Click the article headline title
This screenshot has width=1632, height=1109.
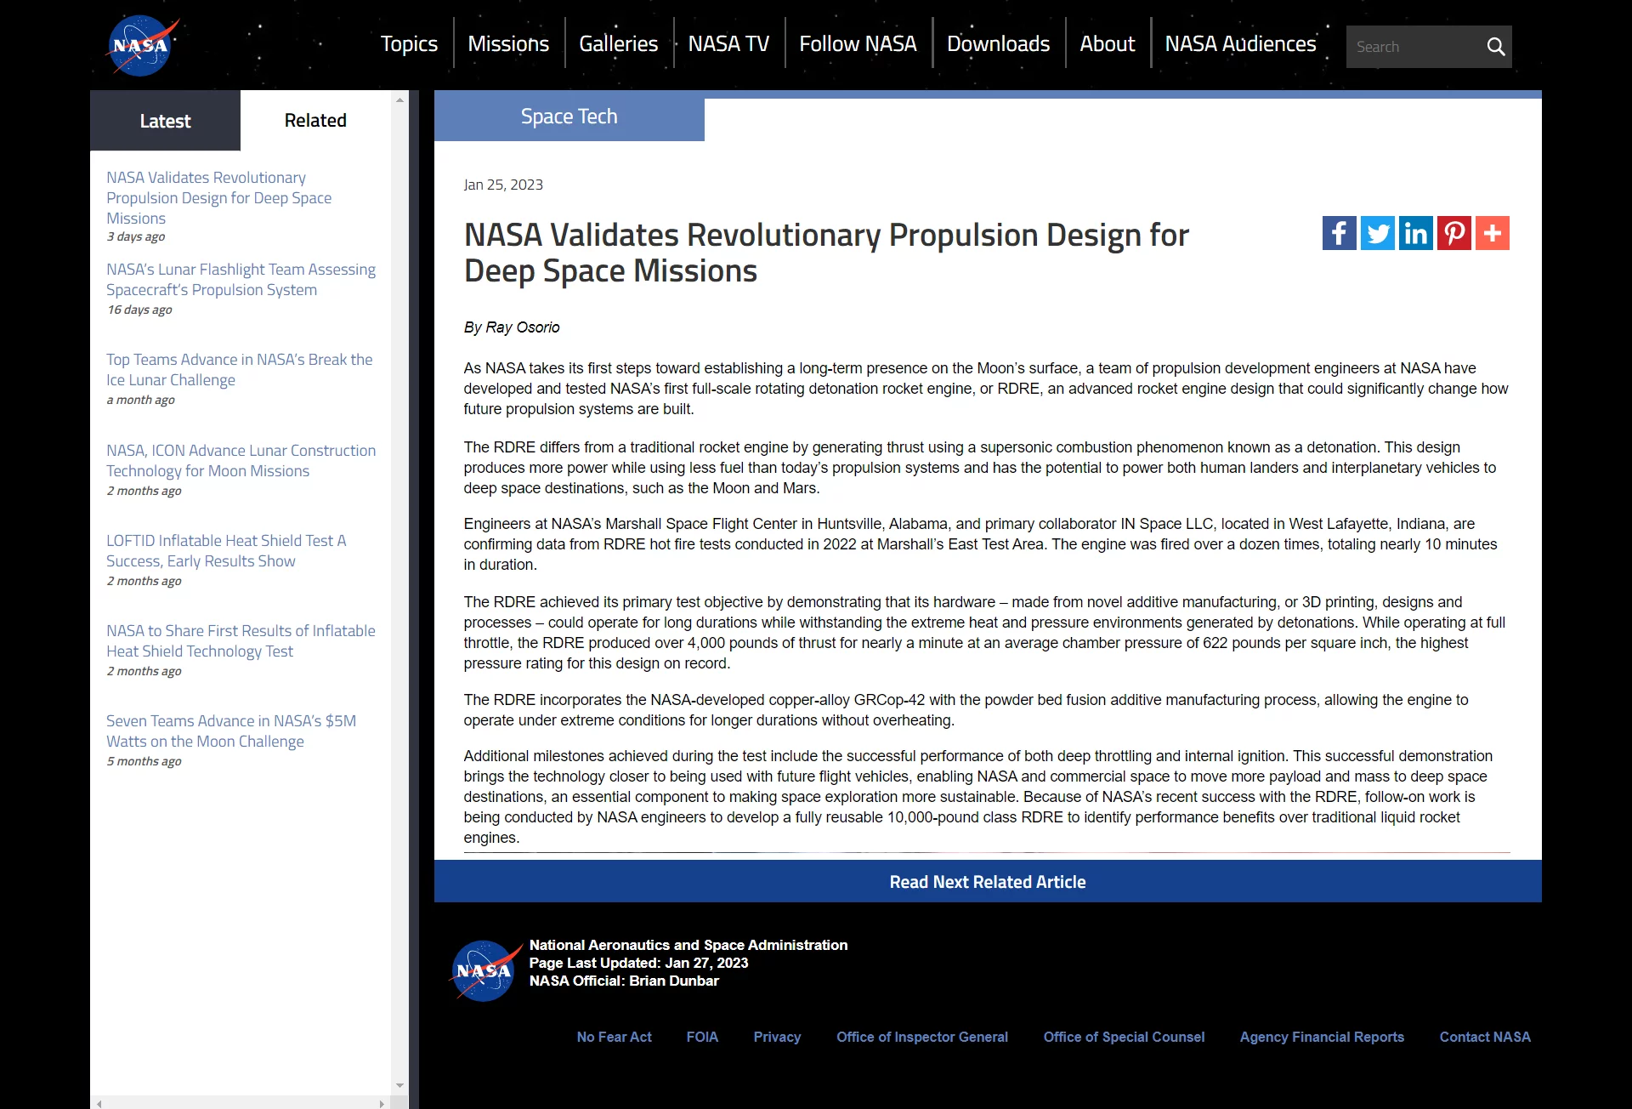point(825,253)
